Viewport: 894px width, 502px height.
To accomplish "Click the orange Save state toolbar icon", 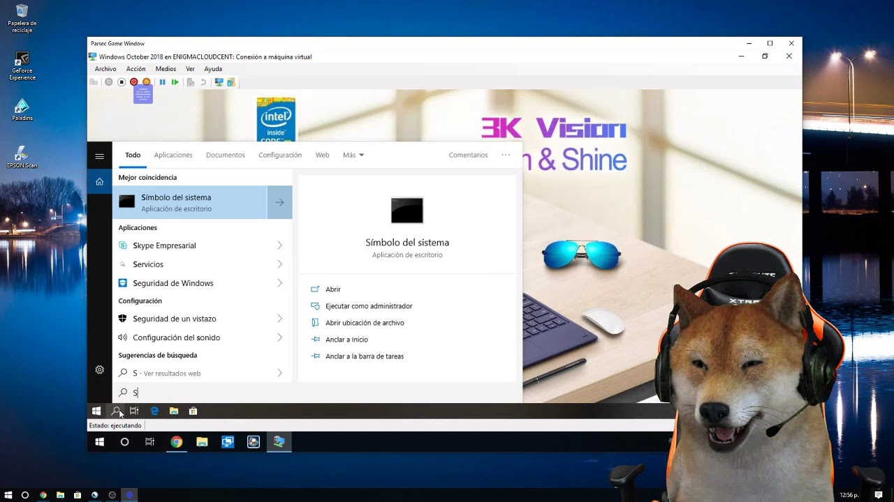I will coord(146,82).
